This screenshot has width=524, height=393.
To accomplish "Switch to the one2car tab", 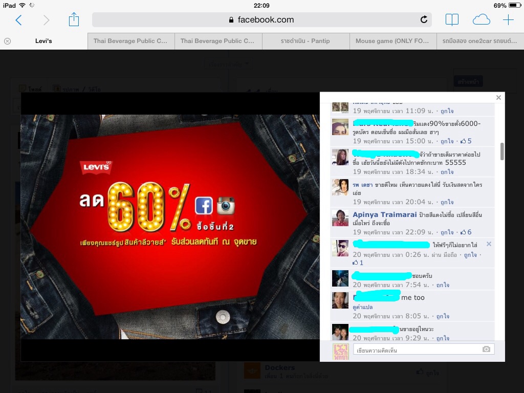I will click(x=480, y=41).
